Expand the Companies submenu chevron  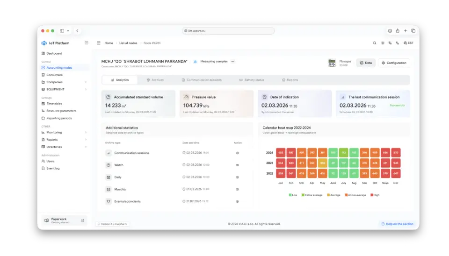(x=86, y=82)
